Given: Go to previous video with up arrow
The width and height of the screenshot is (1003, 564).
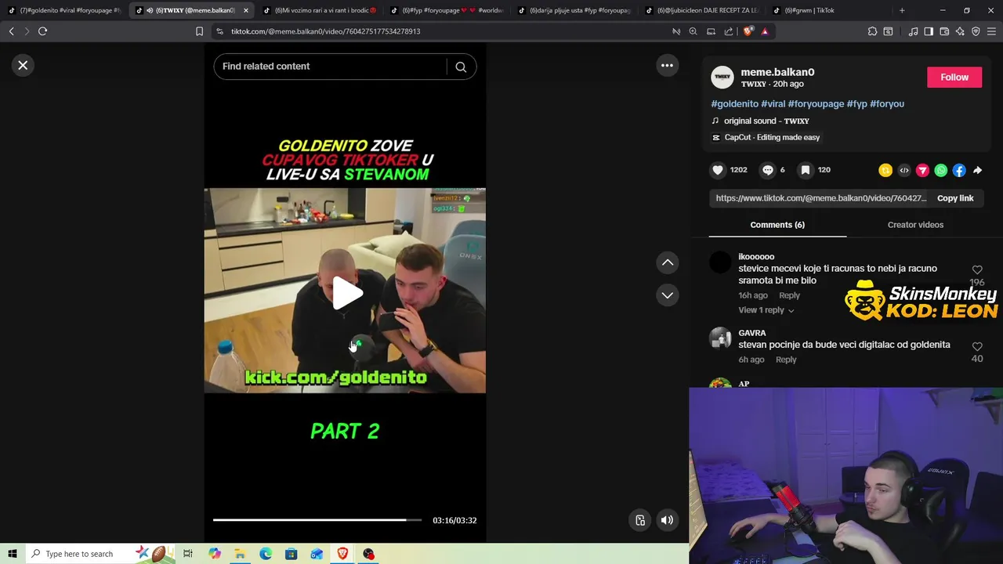Looking at the screenshot, I should [668, 262].
